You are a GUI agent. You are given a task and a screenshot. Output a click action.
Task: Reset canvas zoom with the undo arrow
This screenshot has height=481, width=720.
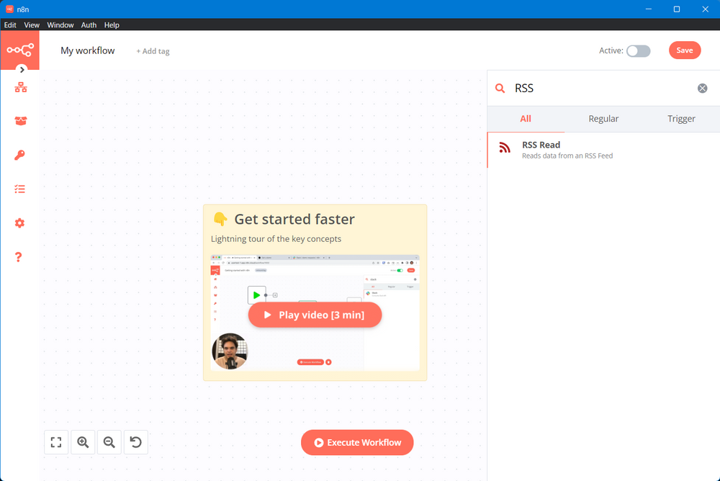pyautogui.click(x=136, y=442)
